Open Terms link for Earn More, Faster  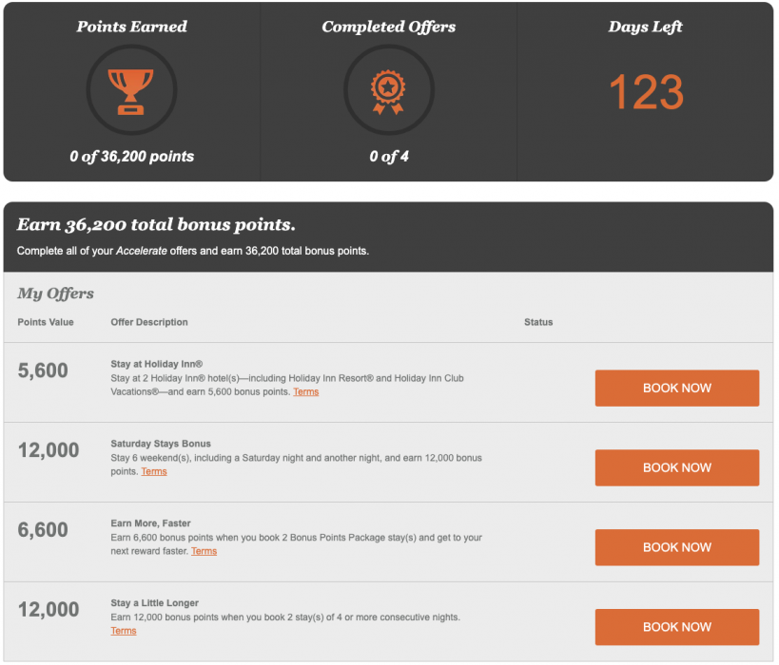point(204,552)
